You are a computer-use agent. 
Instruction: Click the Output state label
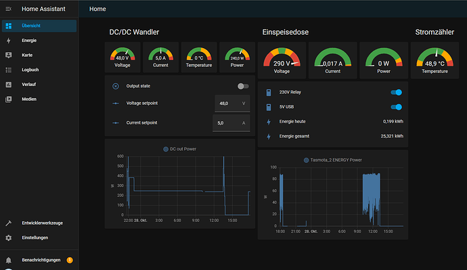pyautogui.click(x=138, y=86)
